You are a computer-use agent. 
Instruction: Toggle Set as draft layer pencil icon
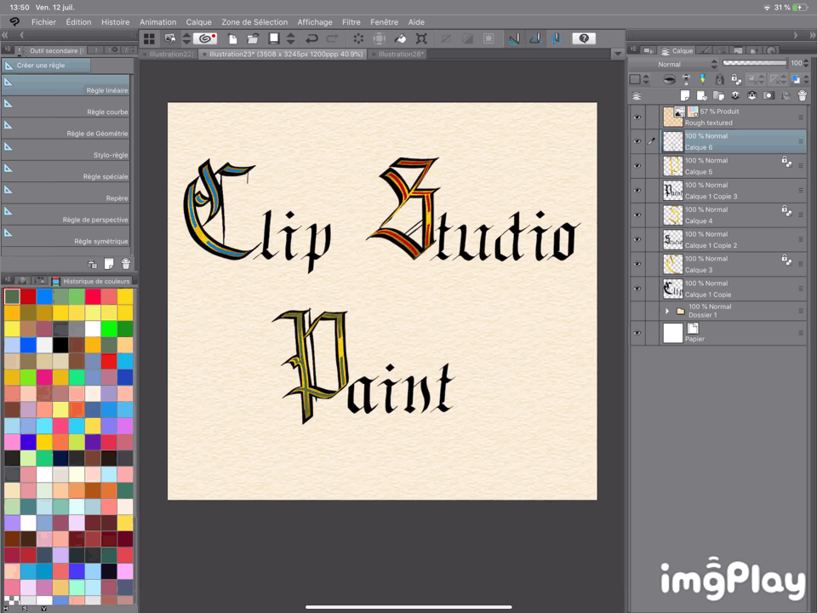point(703,79)
